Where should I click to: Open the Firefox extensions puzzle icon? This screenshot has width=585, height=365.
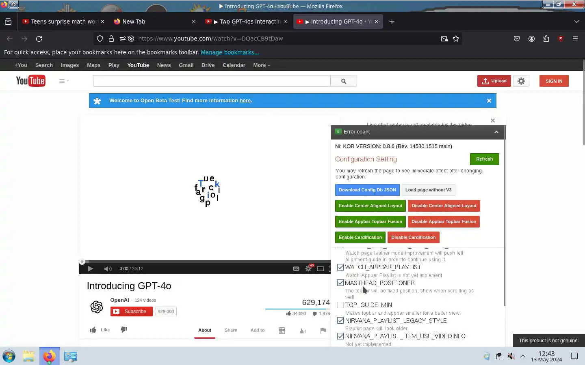tap(546, 39)
